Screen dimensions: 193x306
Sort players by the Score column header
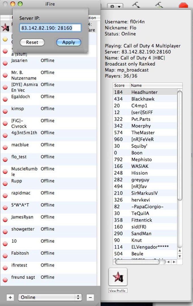121,85
